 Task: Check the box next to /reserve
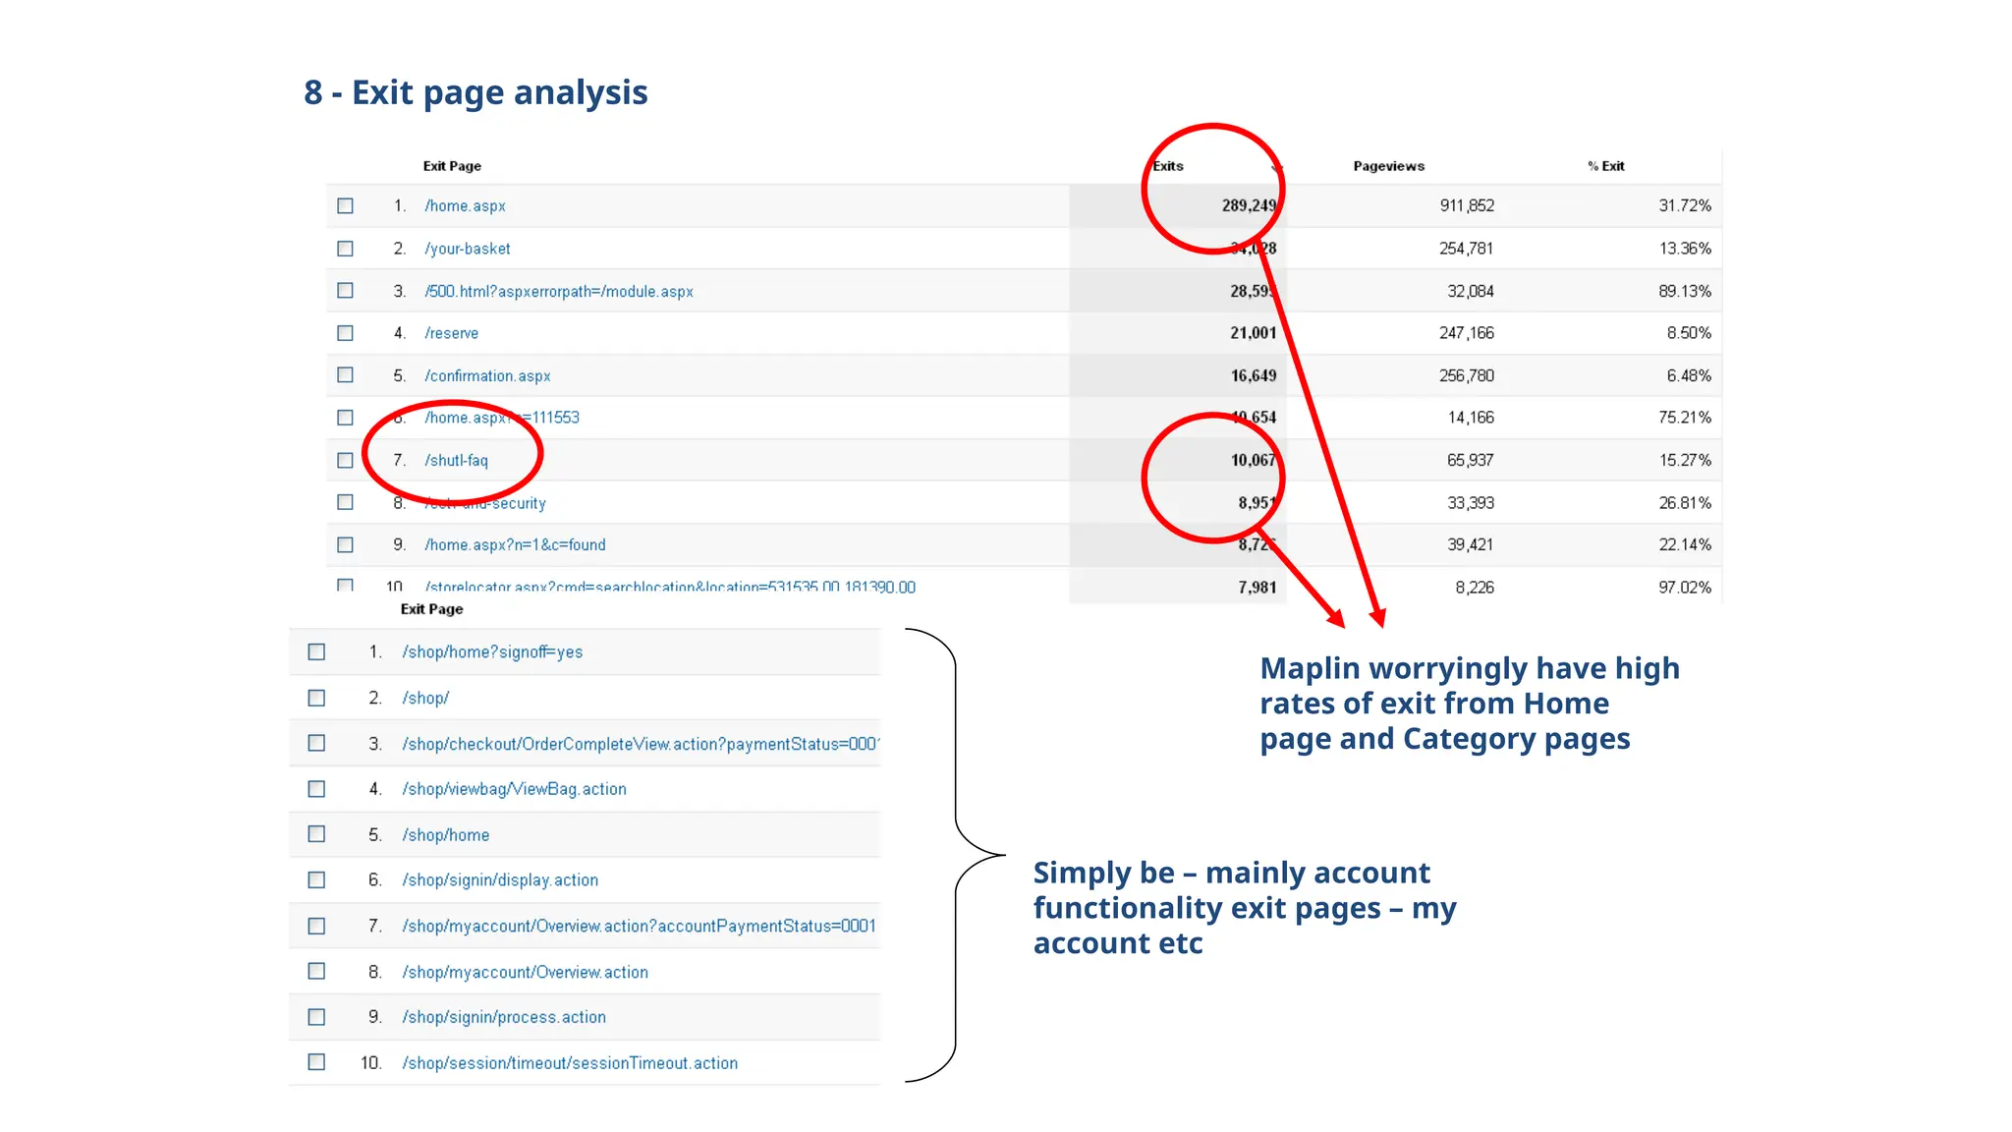[345, 333]
